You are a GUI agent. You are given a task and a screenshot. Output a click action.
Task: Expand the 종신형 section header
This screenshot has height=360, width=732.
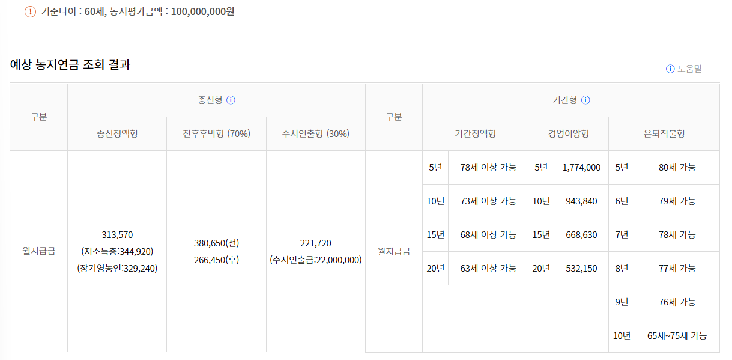pos(216,100)
